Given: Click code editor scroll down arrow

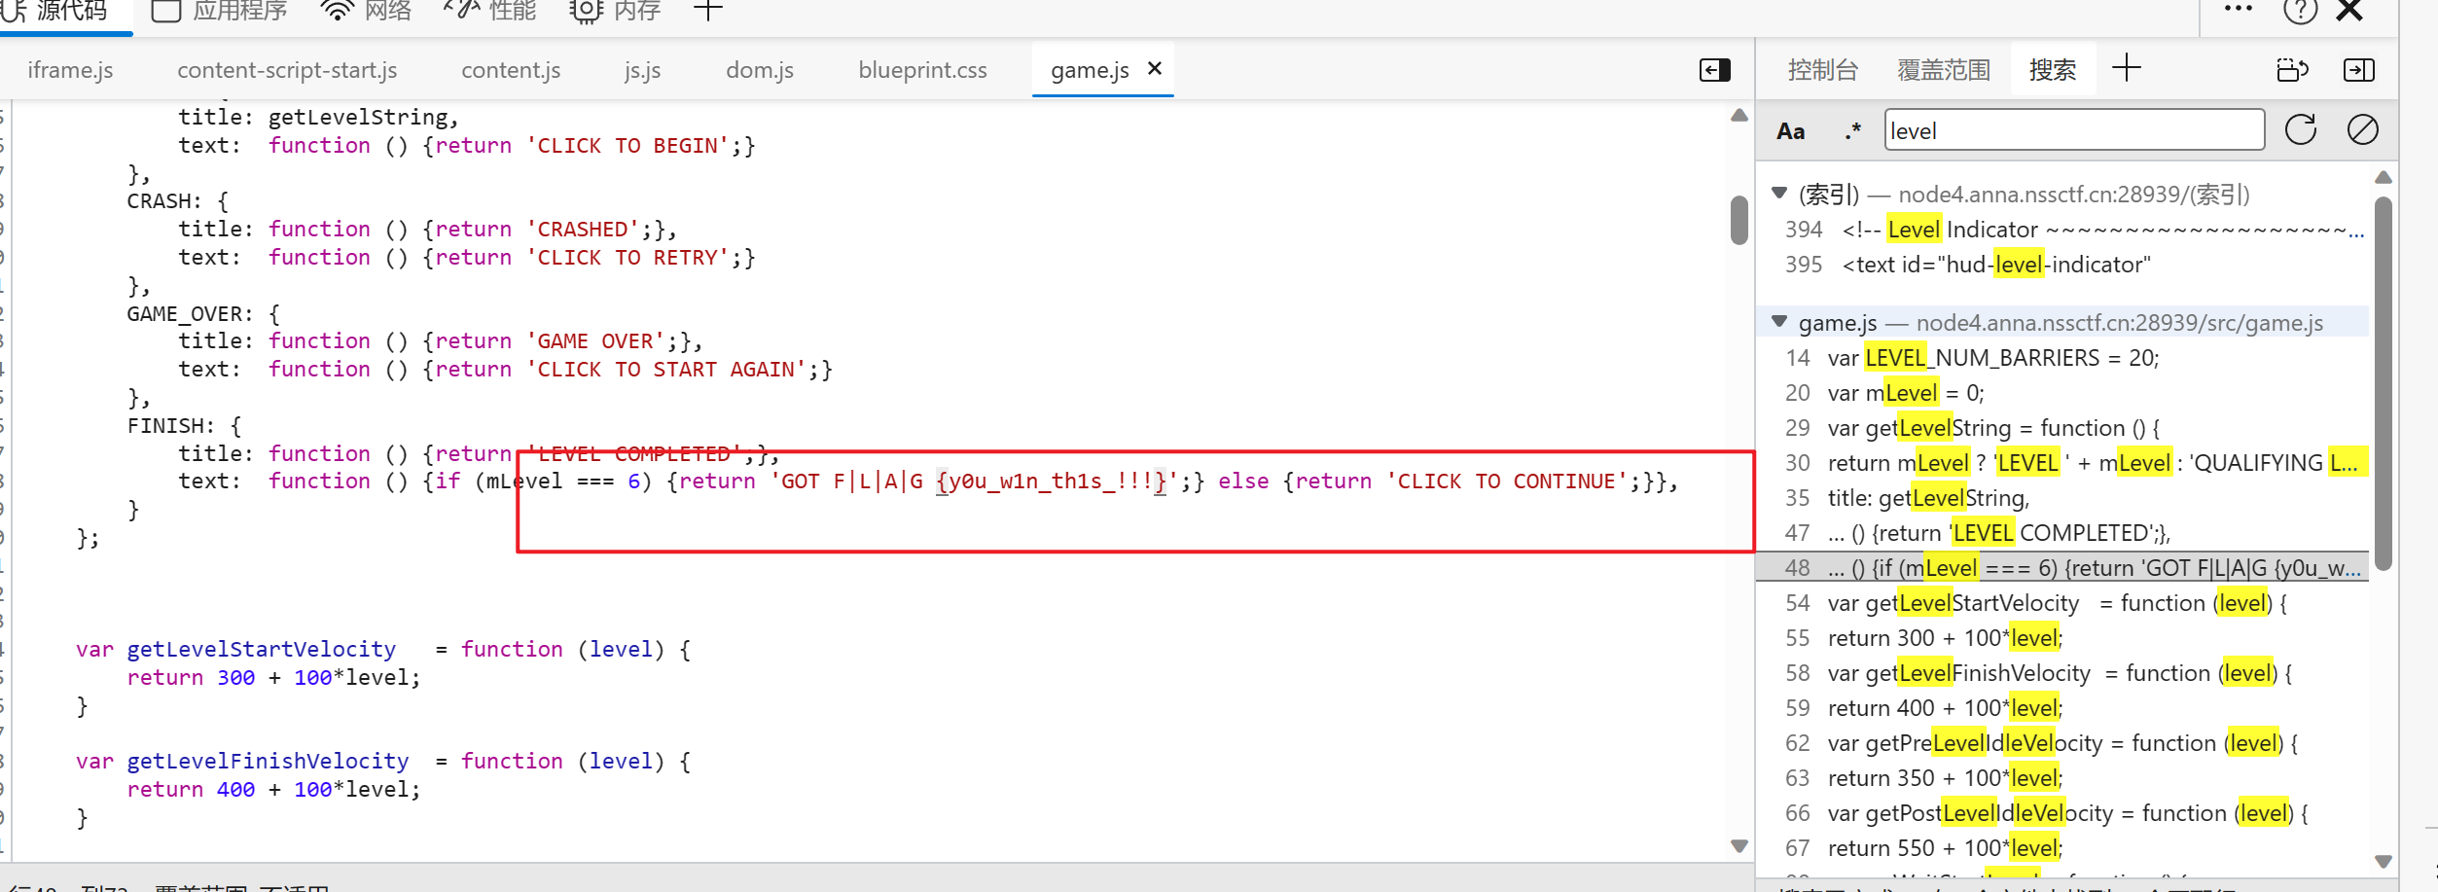Looking at the screenshot, I should tap(1739, 846).
